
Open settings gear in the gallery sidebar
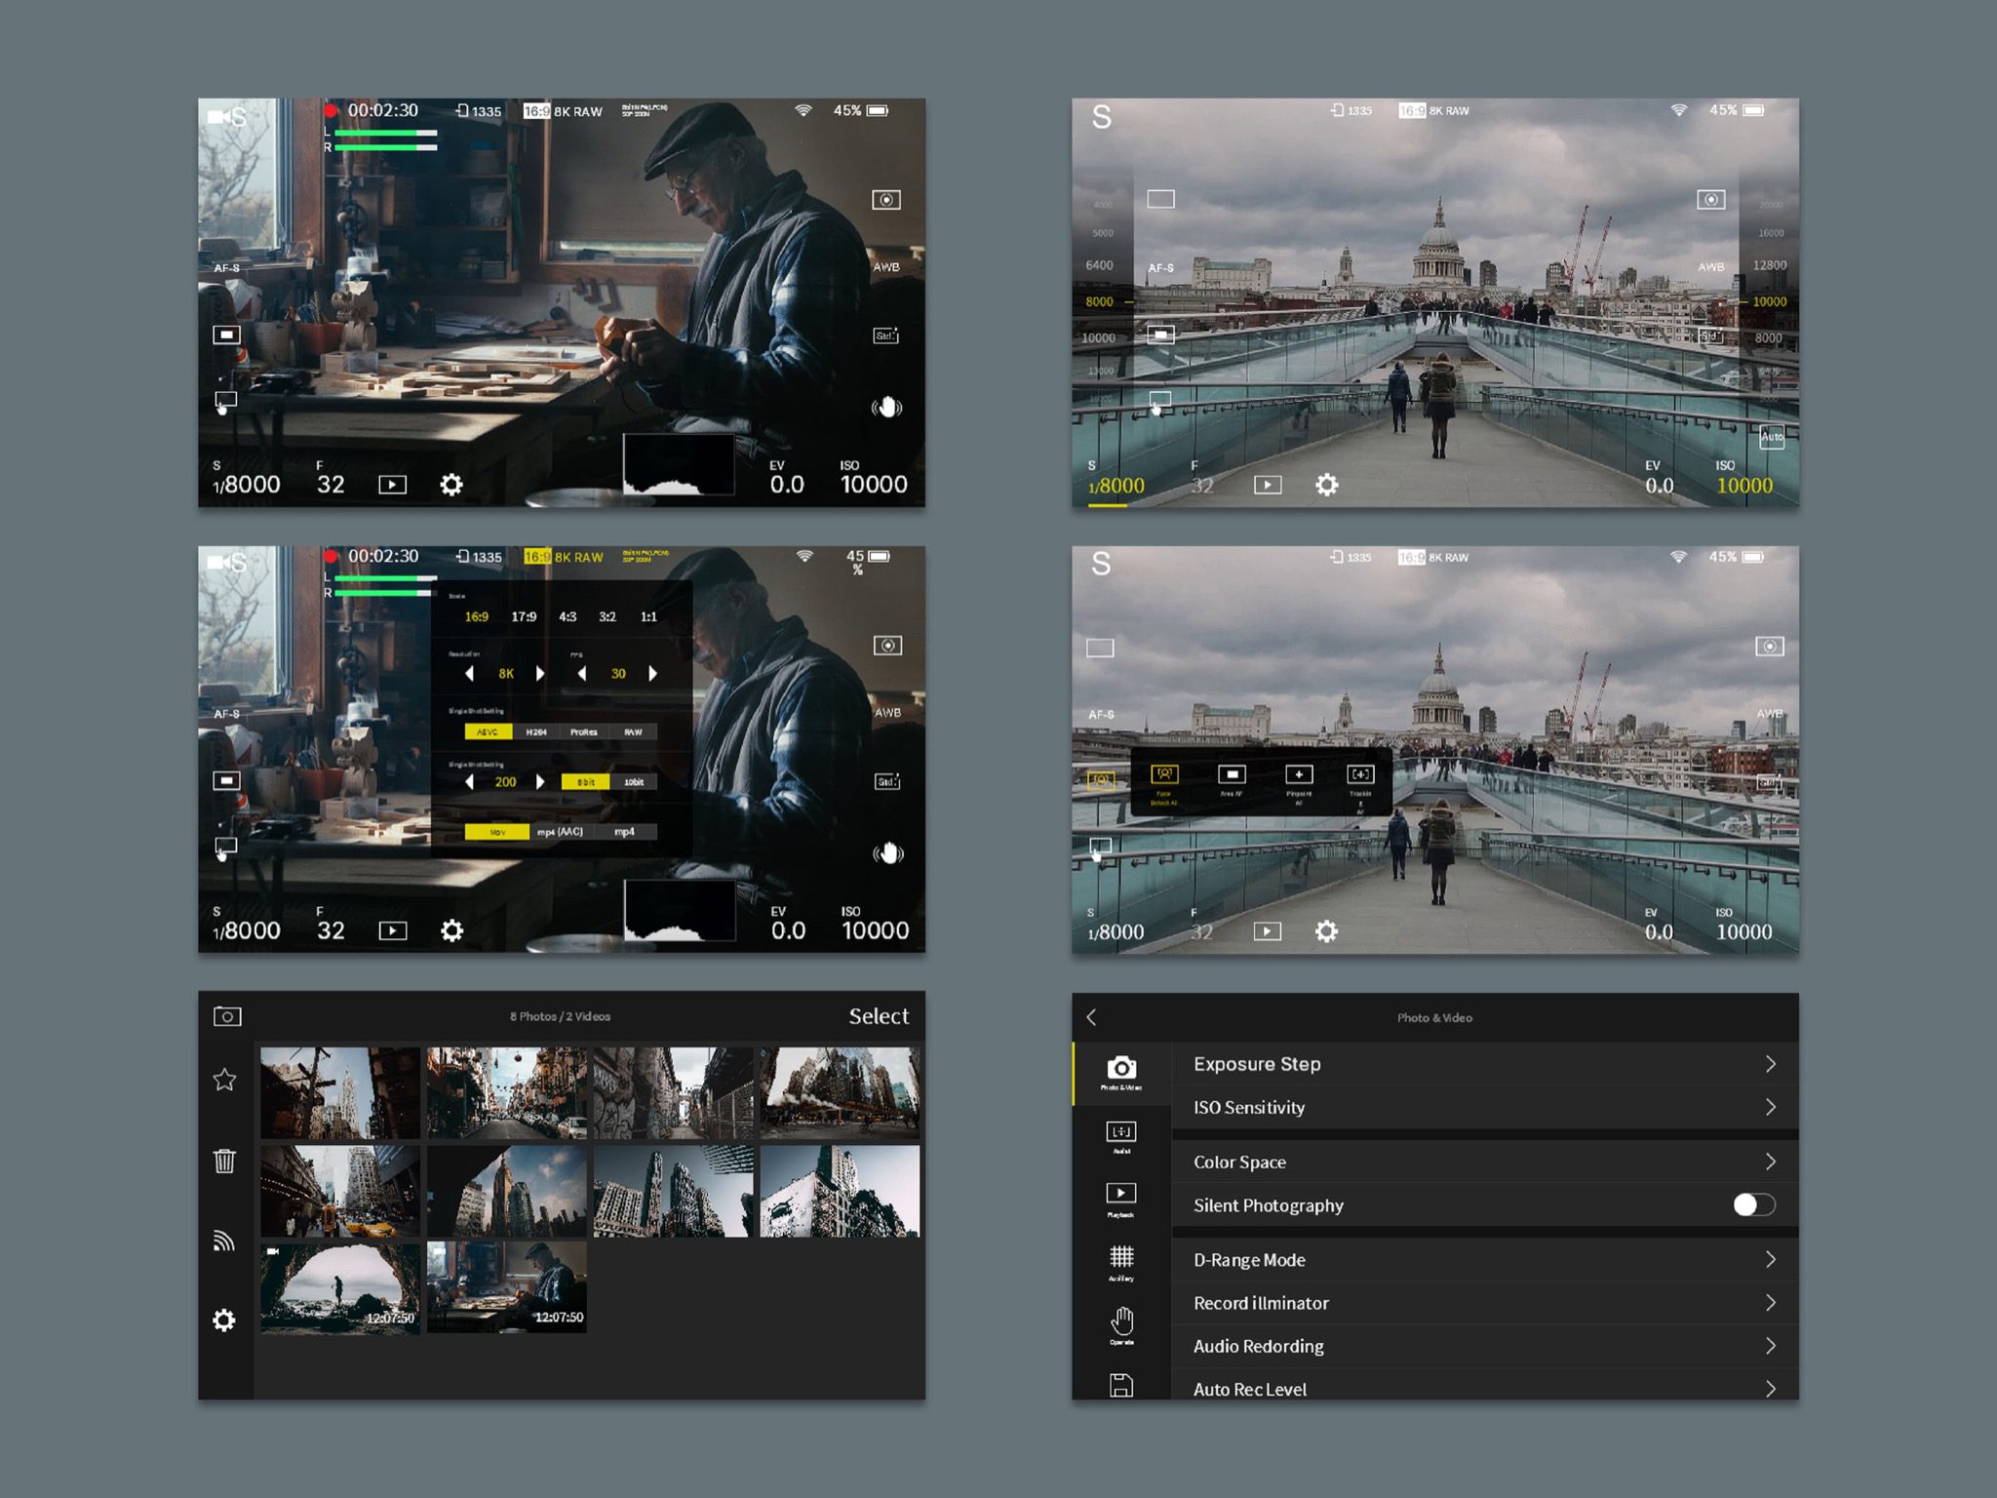(224, 1320)
